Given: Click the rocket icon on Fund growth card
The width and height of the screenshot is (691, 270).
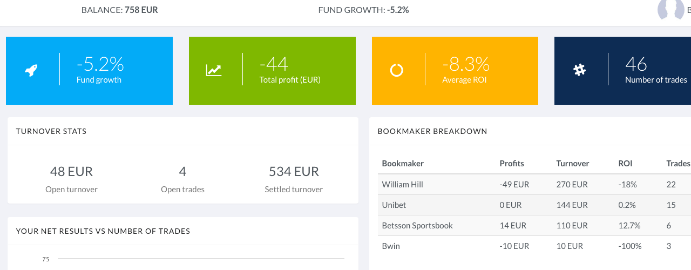Looking at the screenshot, I should click(31, 70).
